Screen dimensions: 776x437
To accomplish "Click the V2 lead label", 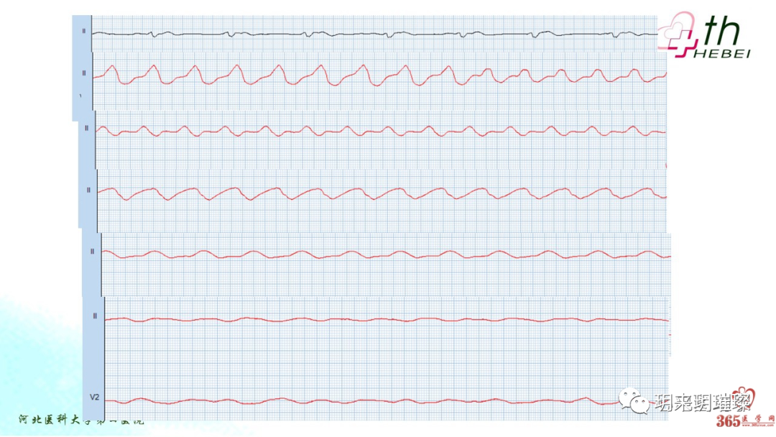I will click(x=95, y=397).
